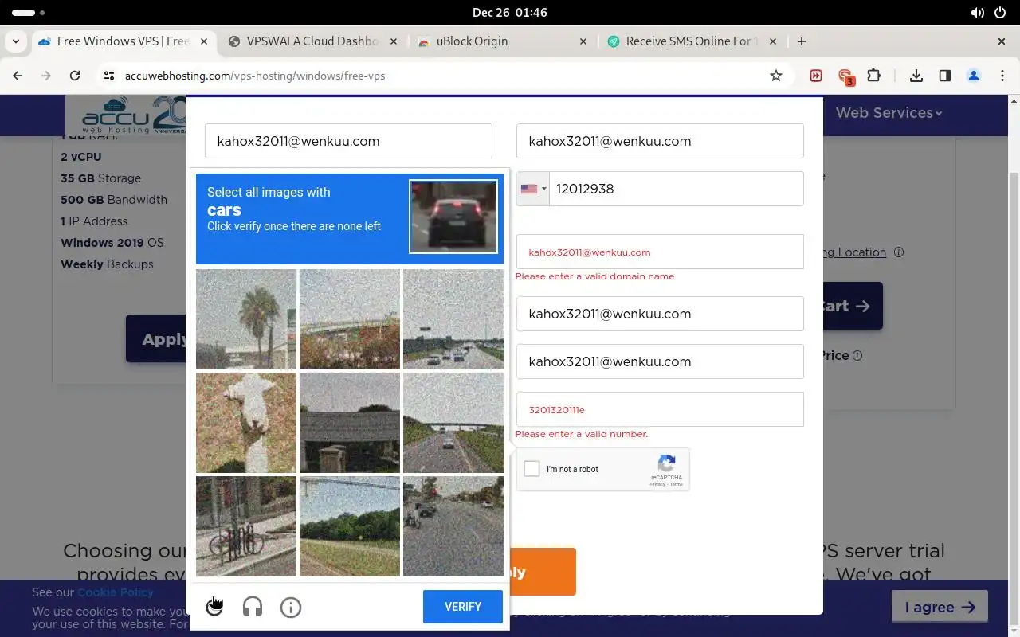Open the clock showing Dec 26 01:46
Viewport: 1020px width, 637px height.
510,13
